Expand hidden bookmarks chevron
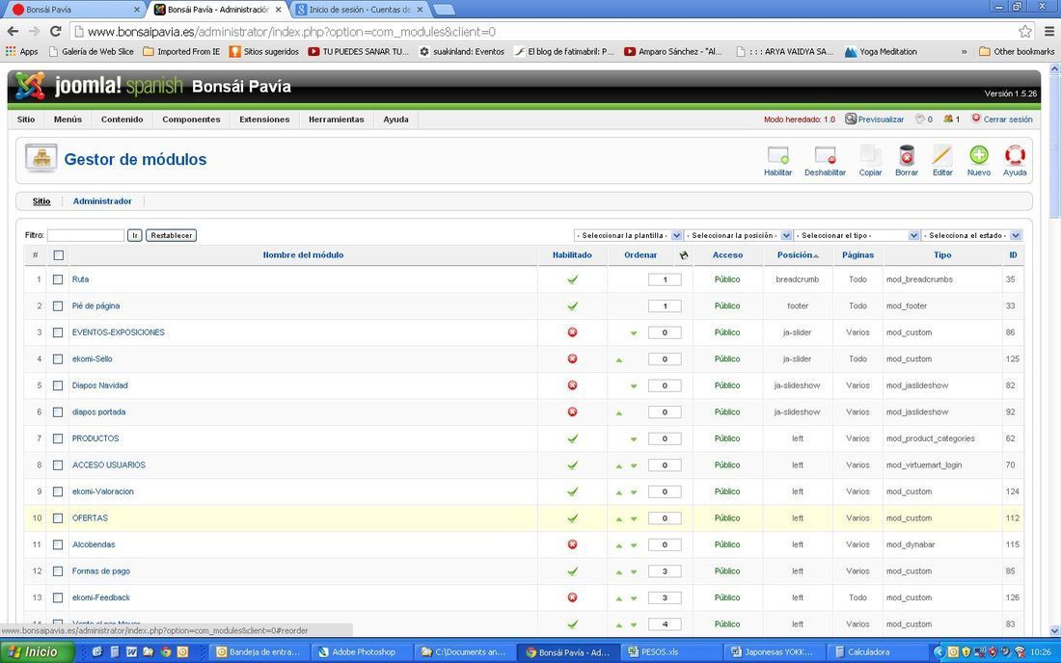 tap(964, 51)
